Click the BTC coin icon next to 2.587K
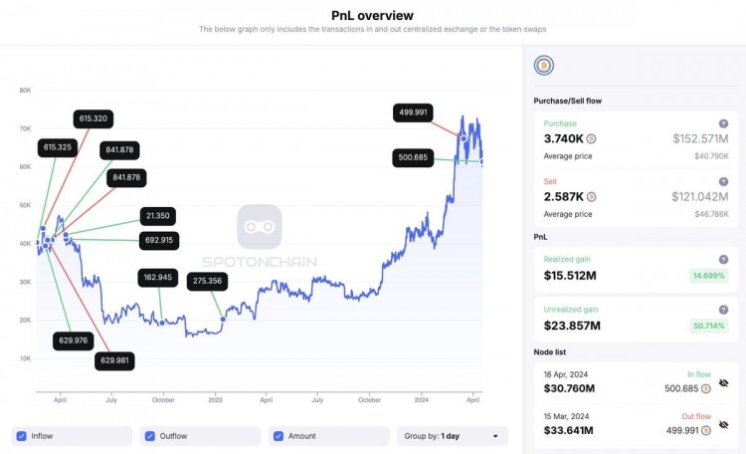This screenshot has height=454, width=746. click(591, 197)
